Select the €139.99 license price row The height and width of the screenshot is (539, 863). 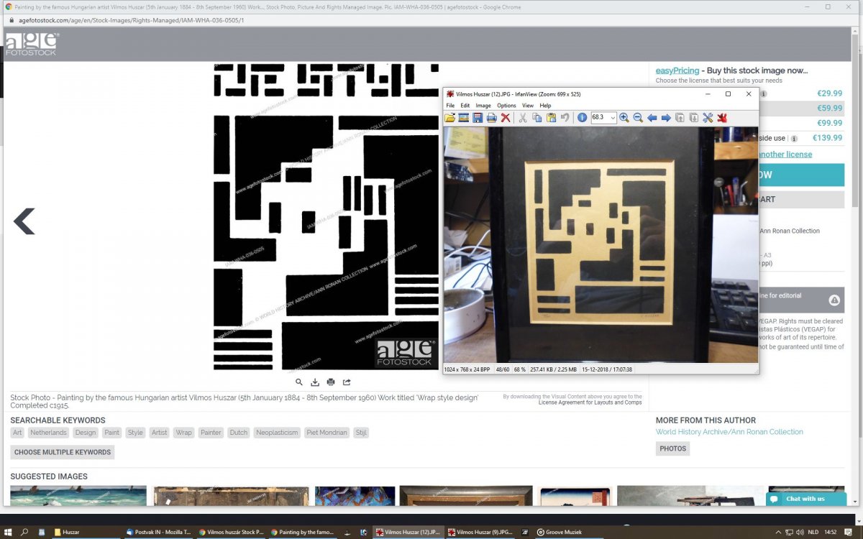(802, 138)
